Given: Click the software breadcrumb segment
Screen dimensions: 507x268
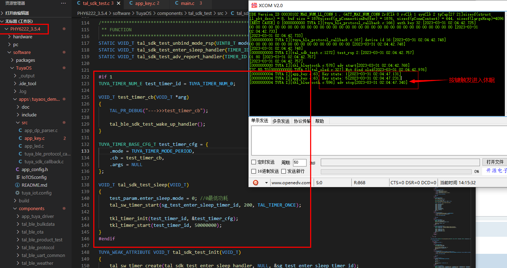Looking at the screenshot, I should pyautogui.click(x=121, y=13).
